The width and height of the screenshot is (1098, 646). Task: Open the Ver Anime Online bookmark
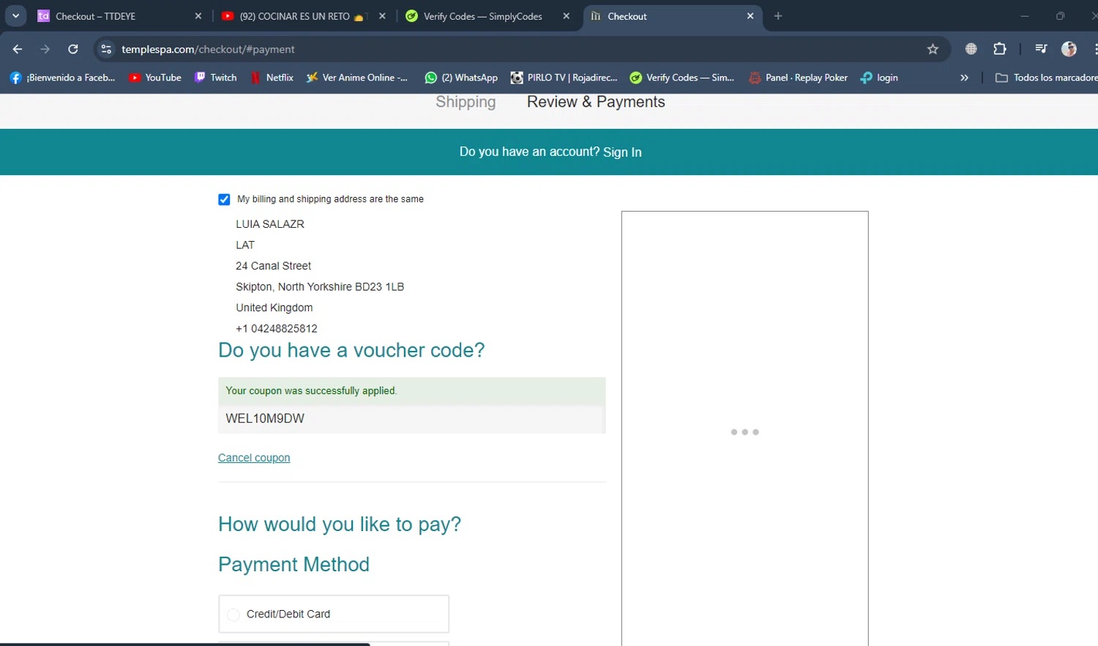[x=357, y=78]
